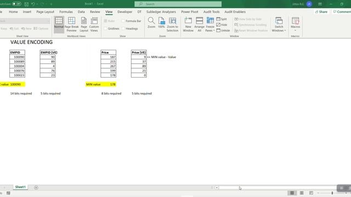Viewport: 351px width, 197px height.
Task: Select the EMPID header cell
Action: tap(17, 53)
